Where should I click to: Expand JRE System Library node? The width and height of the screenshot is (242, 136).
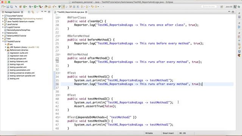click(6, 47)
